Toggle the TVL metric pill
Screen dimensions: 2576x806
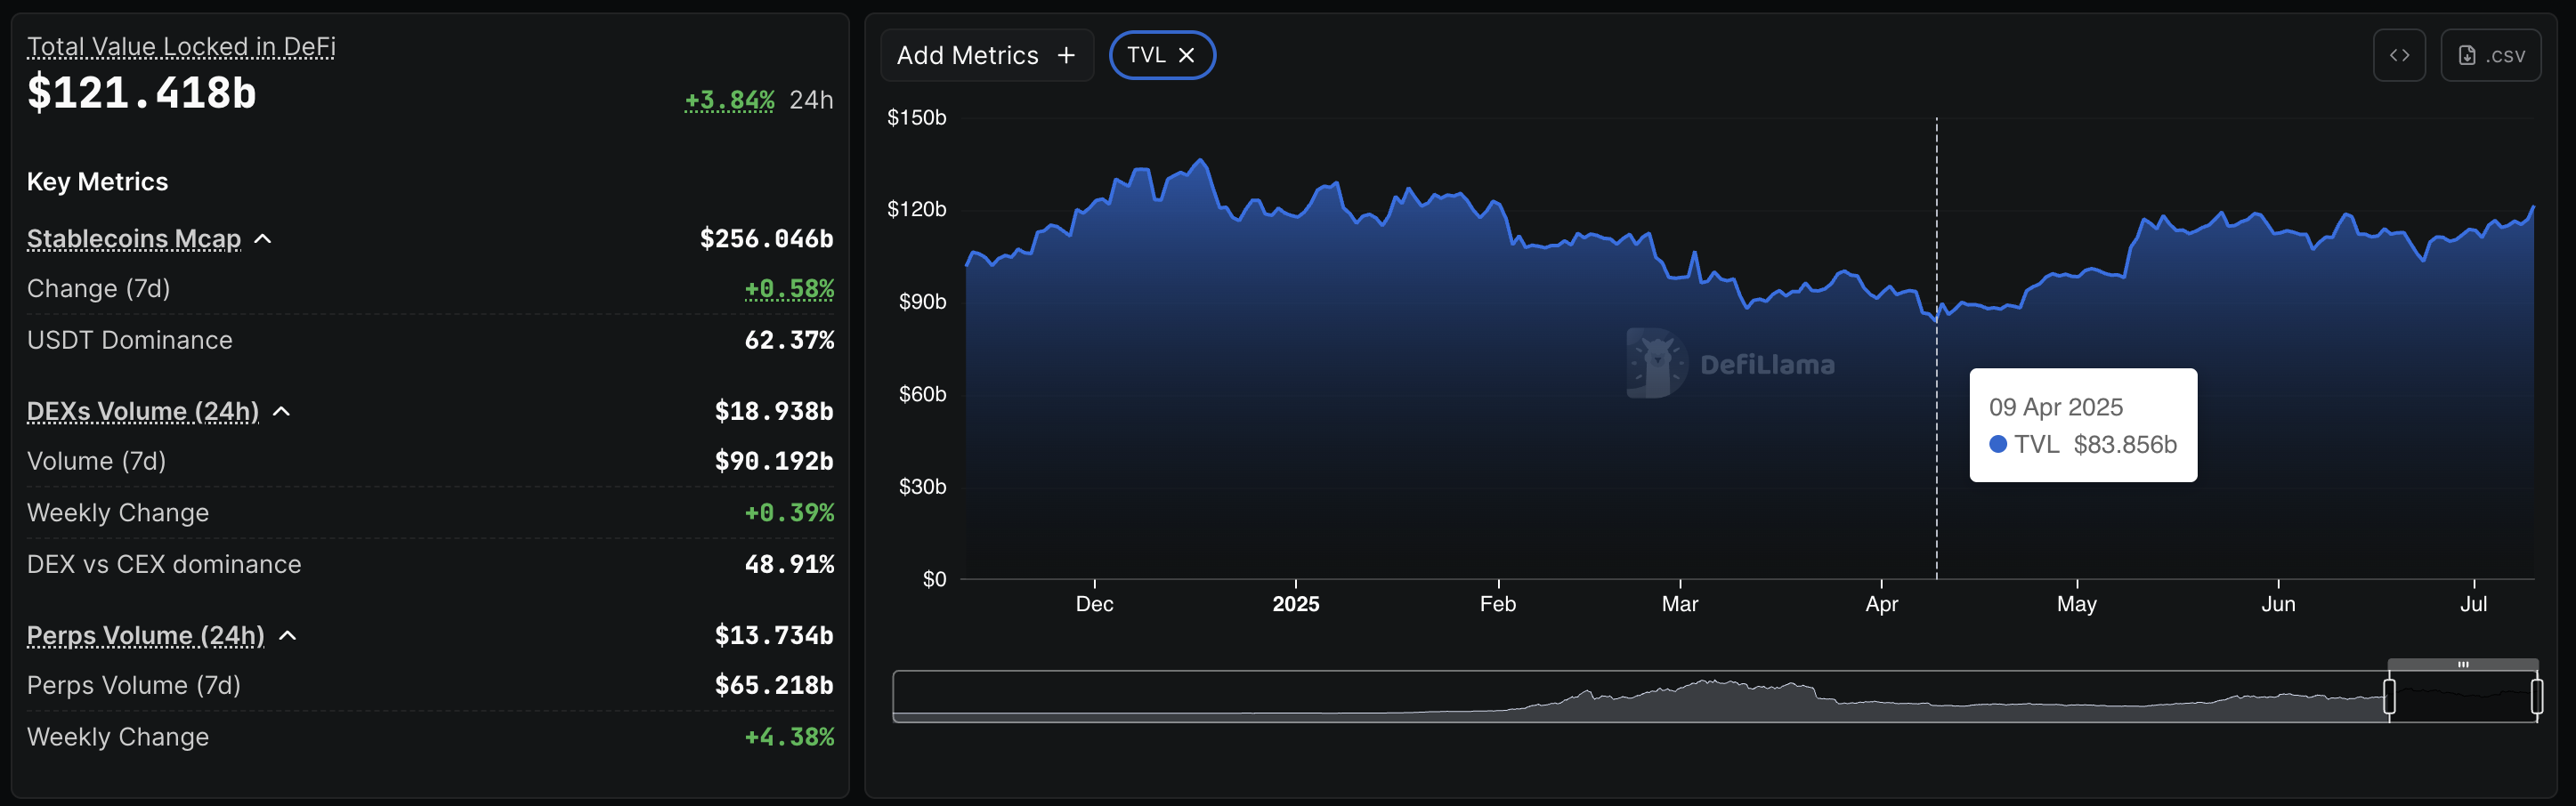1146,55
